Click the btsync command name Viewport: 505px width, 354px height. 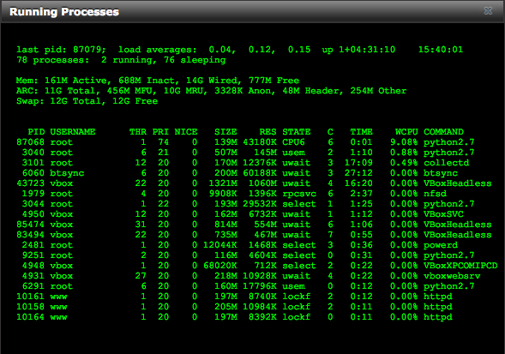click(x=441, y=173)
